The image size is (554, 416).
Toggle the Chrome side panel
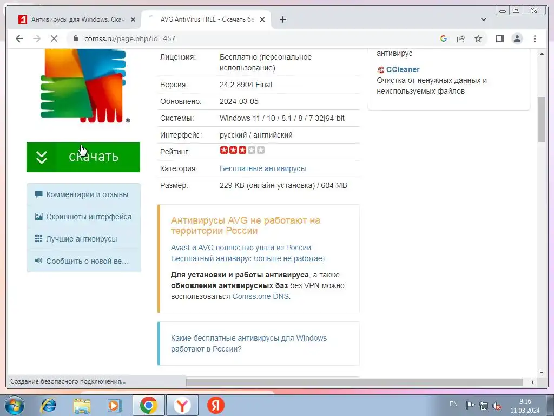[x=499, y=38]
